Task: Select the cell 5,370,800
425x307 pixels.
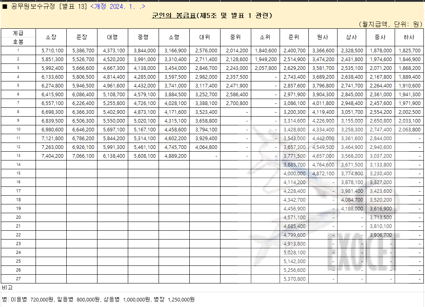Action: click(x=294, y=279)
